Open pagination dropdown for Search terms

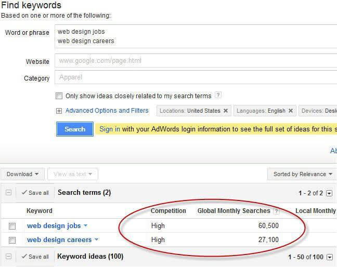[329, 193]
